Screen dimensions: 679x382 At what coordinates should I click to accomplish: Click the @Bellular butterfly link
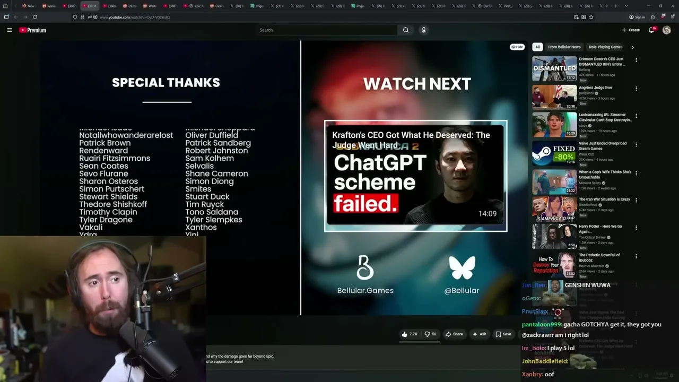click(462, 274)
